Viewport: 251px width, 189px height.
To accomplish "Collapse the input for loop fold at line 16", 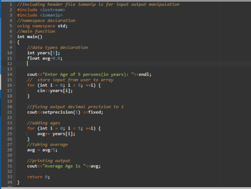I will pyautogui.click(x=14, y=85).
